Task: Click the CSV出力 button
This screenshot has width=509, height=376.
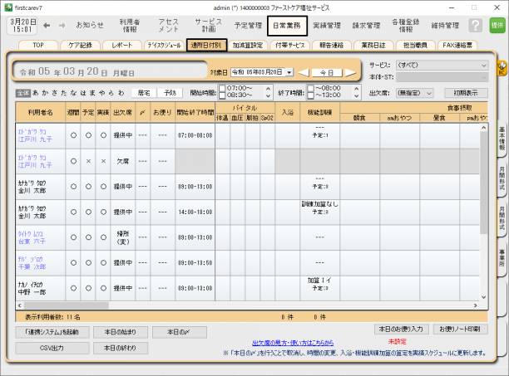Action: [x=52, y=348]
